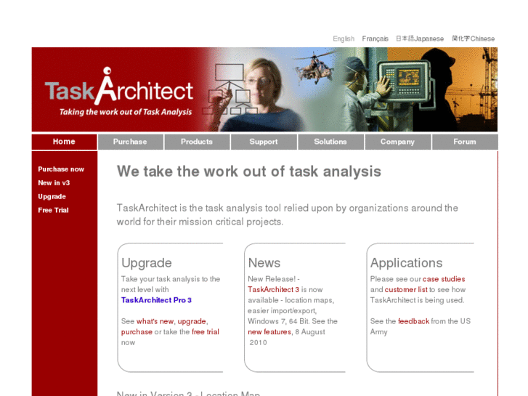
Task: Open the US Army 'feedback' link
Action: click(x=413, y=321)
